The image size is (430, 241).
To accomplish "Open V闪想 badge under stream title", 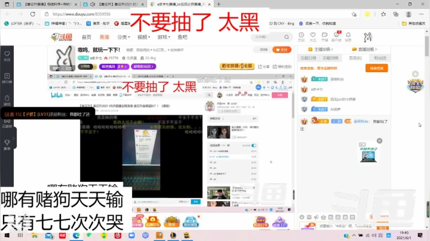I will pyautogui.click(x=87, y=66).
